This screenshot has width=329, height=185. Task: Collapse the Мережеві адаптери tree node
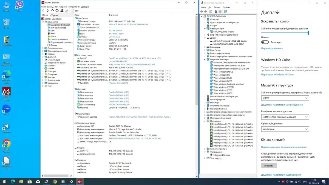205,59
